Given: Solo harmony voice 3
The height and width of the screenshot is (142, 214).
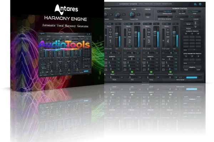Looking at the screenshot, I should [x=149, y=30].
